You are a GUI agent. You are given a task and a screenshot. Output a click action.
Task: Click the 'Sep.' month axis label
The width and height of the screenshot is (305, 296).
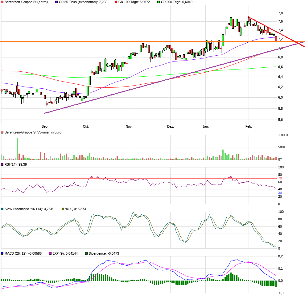point(45,126)
